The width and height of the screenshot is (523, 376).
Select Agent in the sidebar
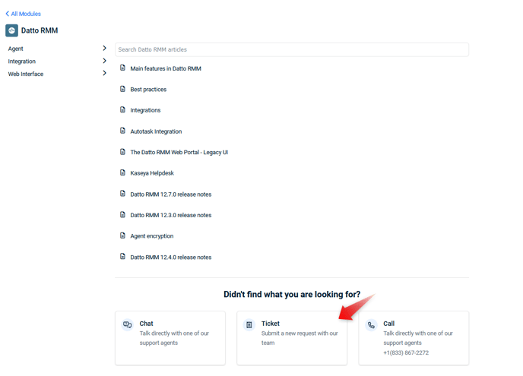(x=16, y=49)
